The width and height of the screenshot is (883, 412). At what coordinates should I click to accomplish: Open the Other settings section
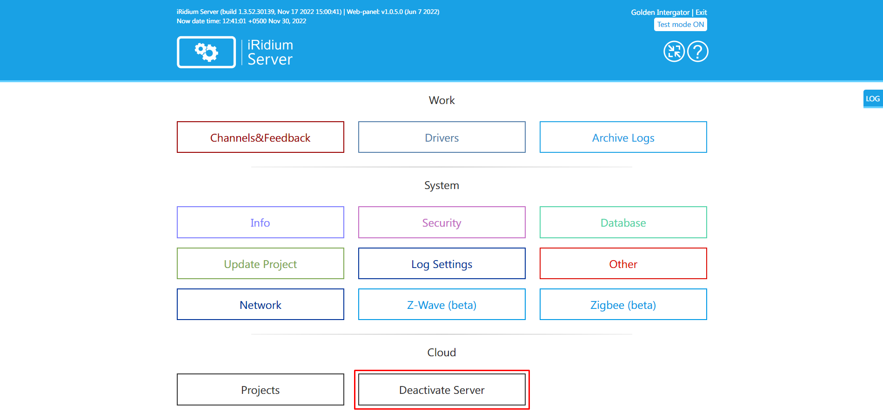pos(623,264)
